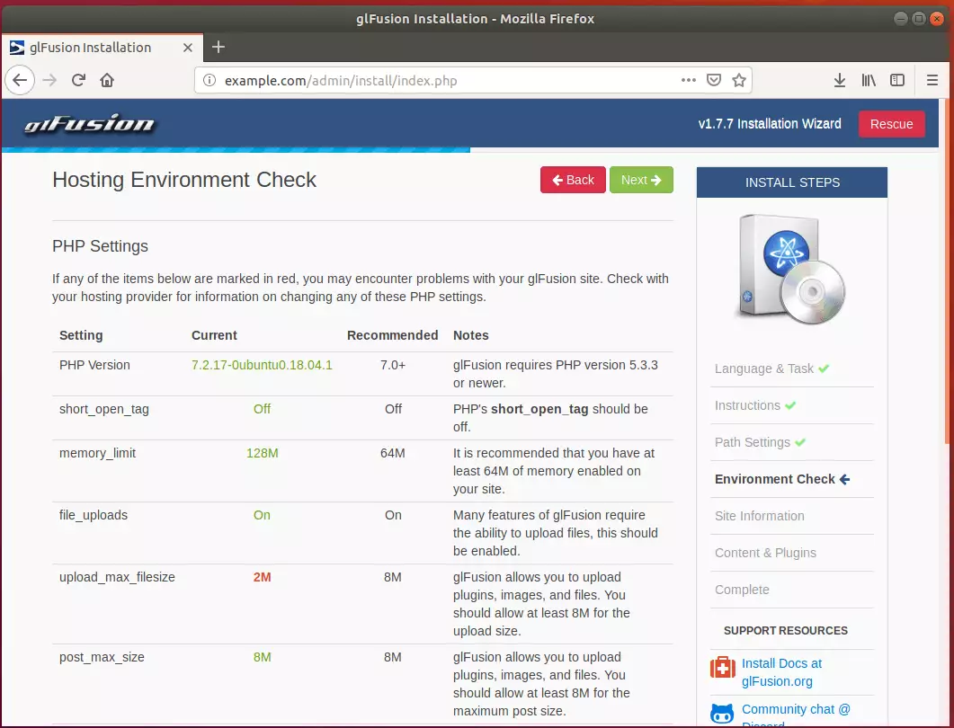
Task: Click the installation progress bar
Action: tap(470, 149)
